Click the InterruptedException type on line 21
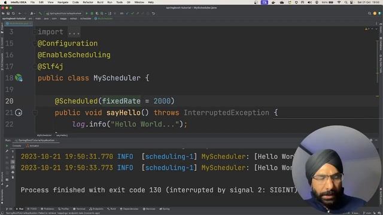 226,113
